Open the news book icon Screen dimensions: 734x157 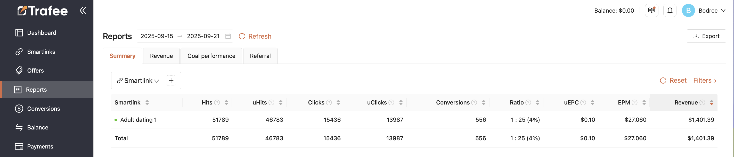[651, 11]
